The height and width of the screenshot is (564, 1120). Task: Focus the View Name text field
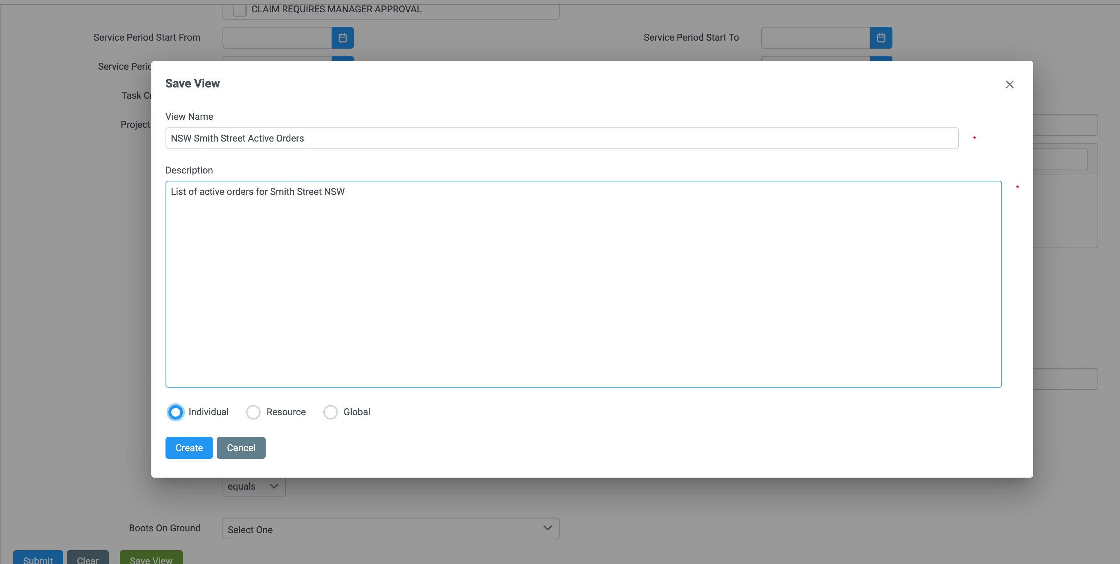click(x=562, y=138)
